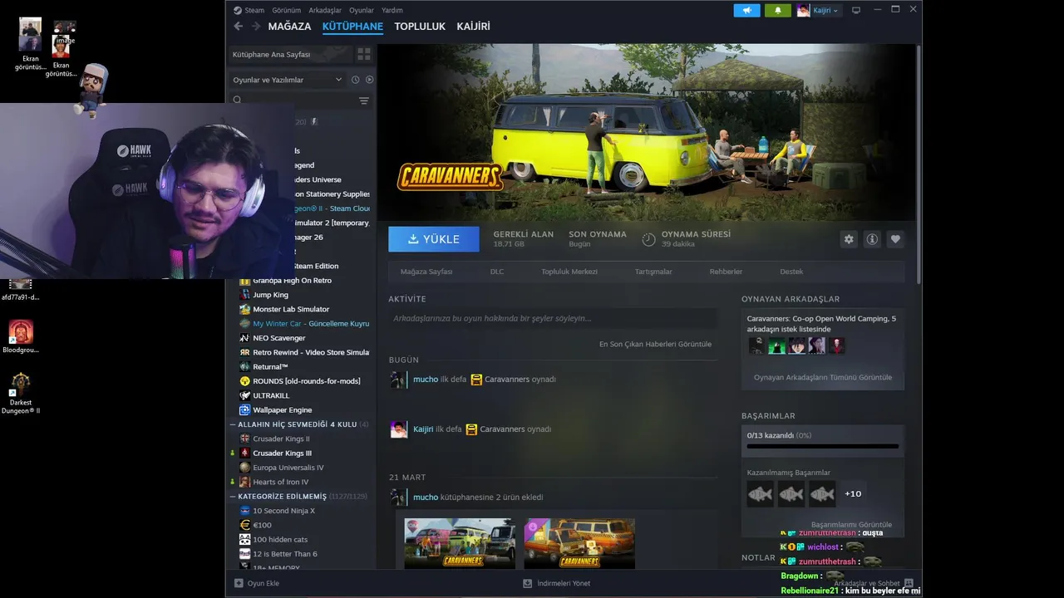Open Bloodground desktop shortcut
1064x598 pixels.
tap(21, 331)
